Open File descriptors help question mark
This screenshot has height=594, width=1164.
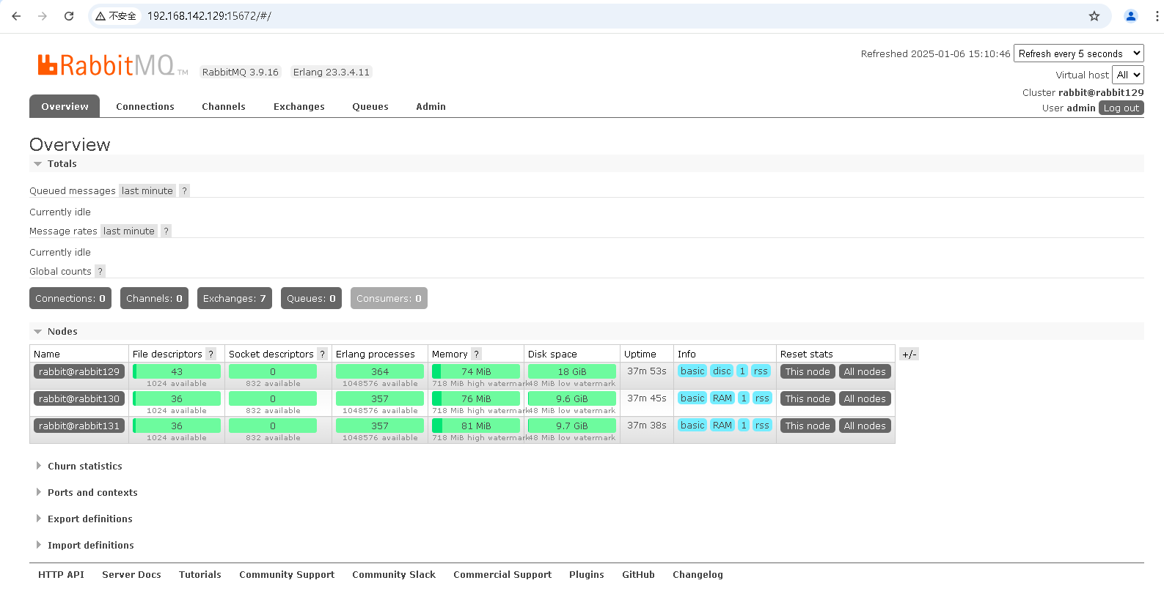click(x=211, y=354)
